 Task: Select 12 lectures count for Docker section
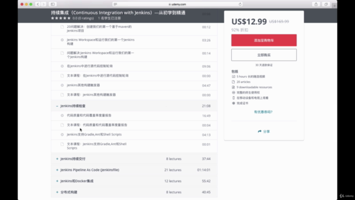tap(173, 181)
